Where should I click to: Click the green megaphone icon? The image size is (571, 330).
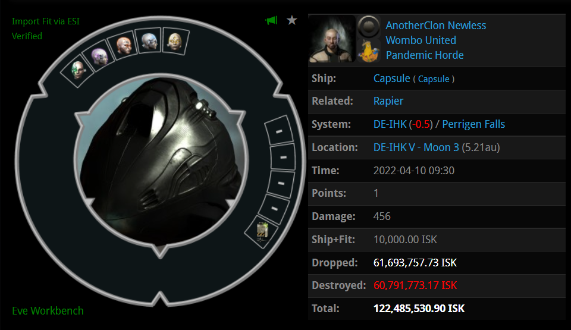pyautogui.click(x=271, y=20)
